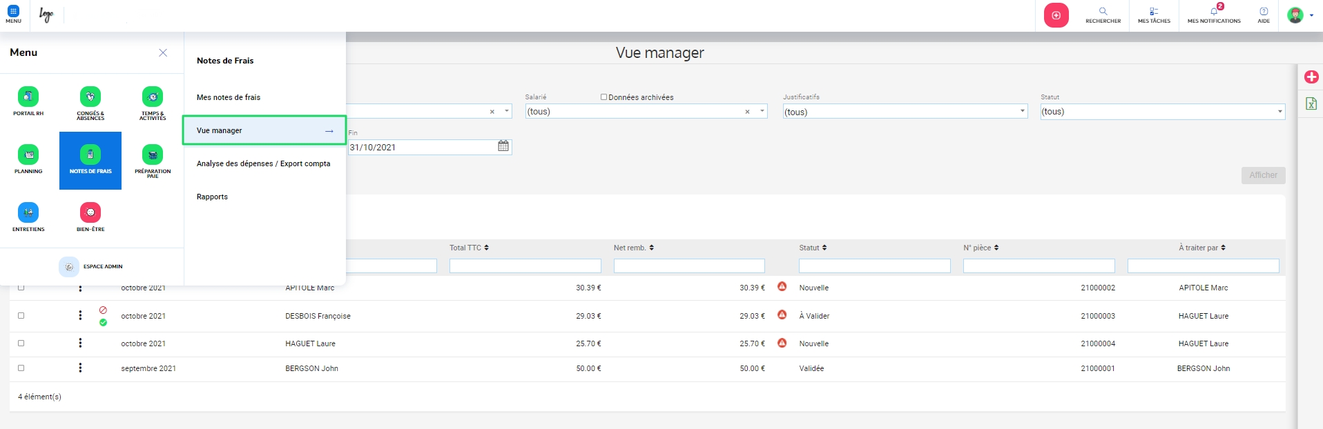This screenshot has width=1323, height=429.
Task: Expand the Justificatifs dropdown
Action: [1022, 112]
